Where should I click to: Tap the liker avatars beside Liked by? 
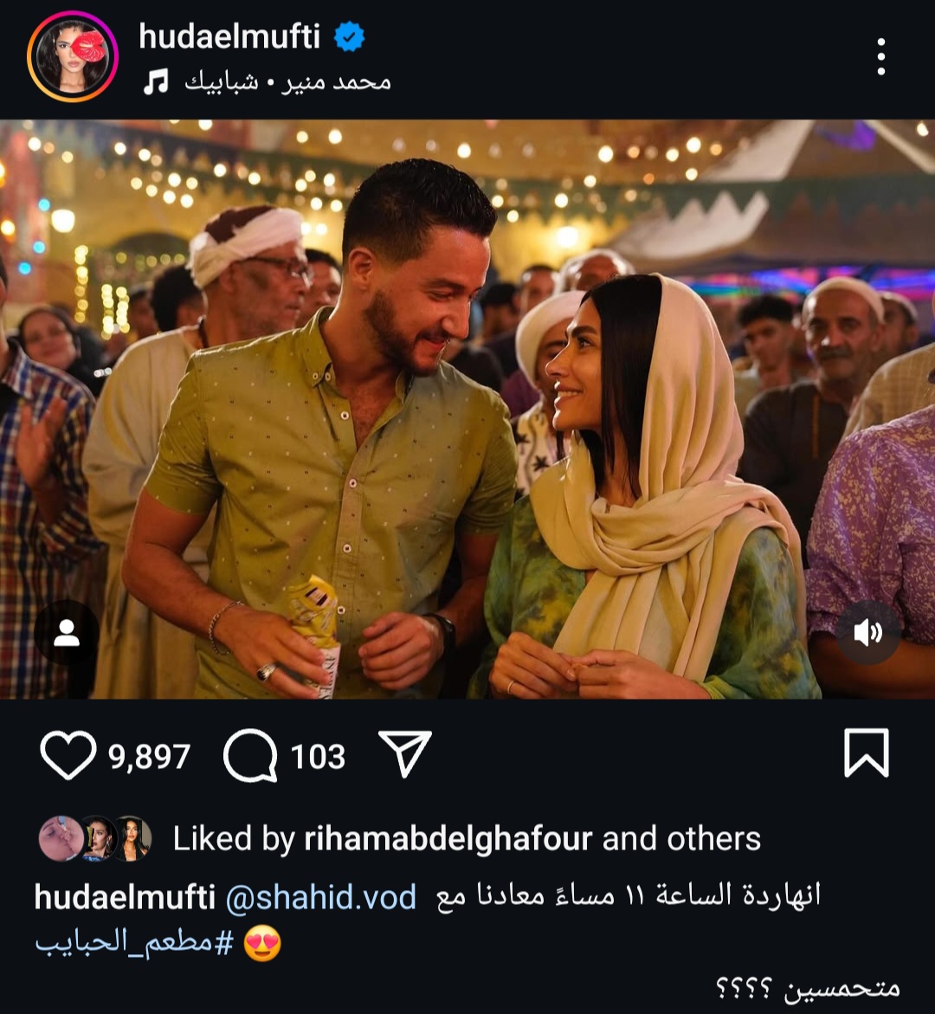pyautogui.click(x=95, y=839)
